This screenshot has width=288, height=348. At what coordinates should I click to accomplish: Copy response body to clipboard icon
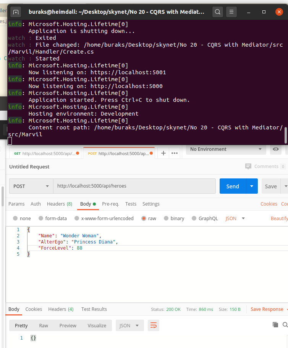pos(275,325)
